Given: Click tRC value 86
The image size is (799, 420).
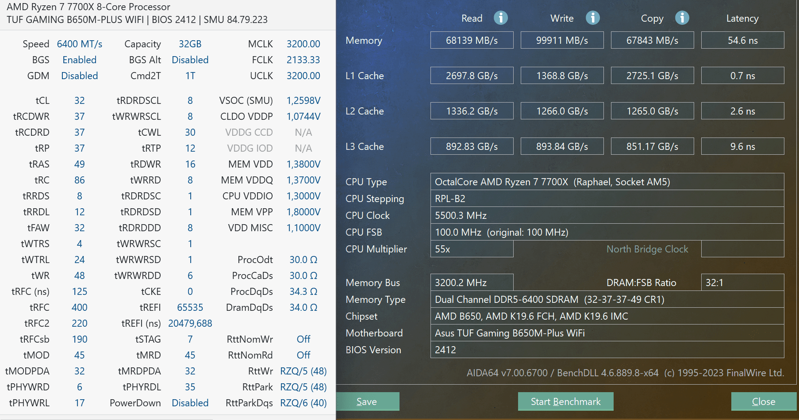Looking at the screenshot, I should (x=80, y=180).
